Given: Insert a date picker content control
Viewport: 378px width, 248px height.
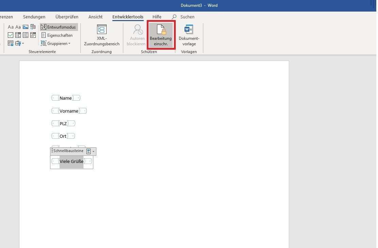Looking at the screenshot, I should tap(33, 35).
